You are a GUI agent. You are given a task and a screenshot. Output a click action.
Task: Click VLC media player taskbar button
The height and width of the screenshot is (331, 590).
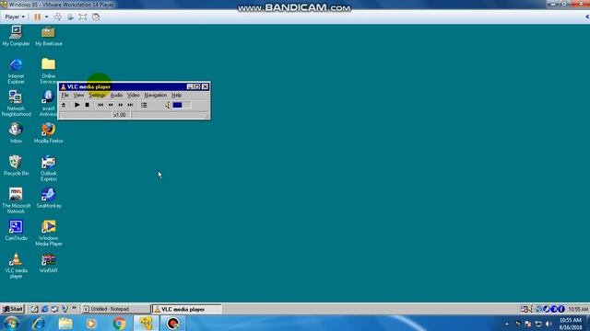(186, 309)
